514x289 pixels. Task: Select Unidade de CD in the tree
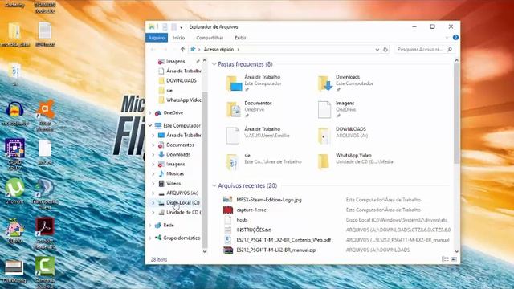pyautogui.click(x=184, y=212)
